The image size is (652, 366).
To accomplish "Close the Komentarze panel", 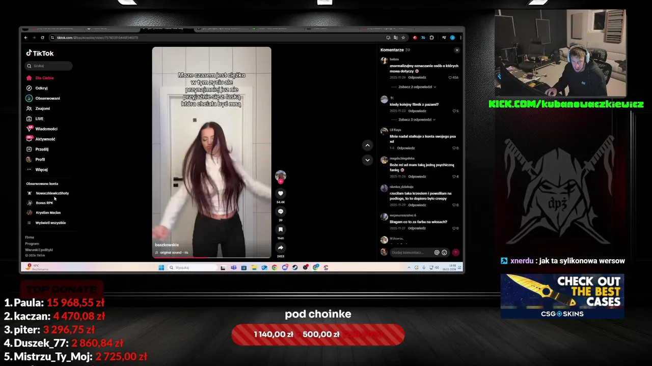I will click(457, 50).
